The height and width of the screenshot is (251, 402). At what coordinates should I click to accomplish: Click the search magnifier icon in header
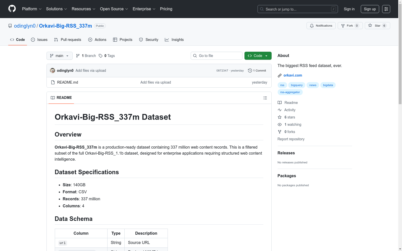[262, 9]
